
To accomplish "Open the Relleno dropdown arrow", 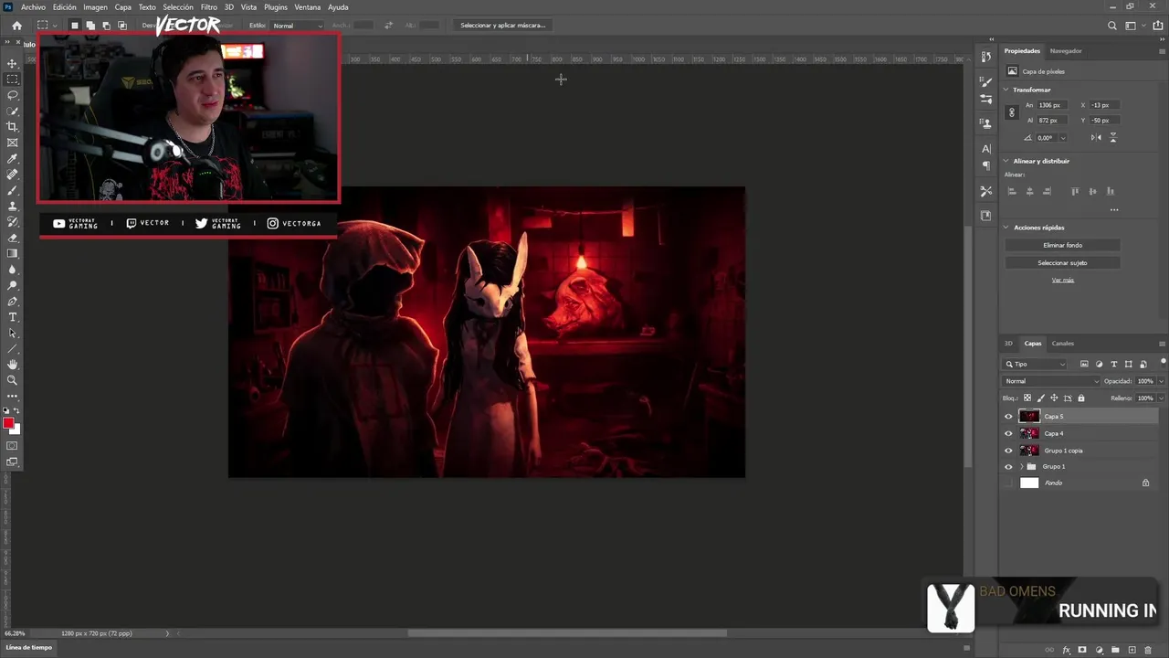I will (x=1161, y=398).
